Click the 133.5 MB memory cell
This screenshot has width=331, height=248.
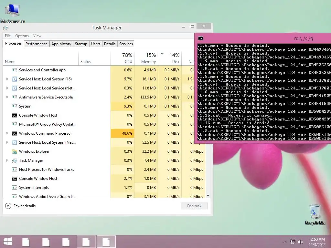click(146, 97)
